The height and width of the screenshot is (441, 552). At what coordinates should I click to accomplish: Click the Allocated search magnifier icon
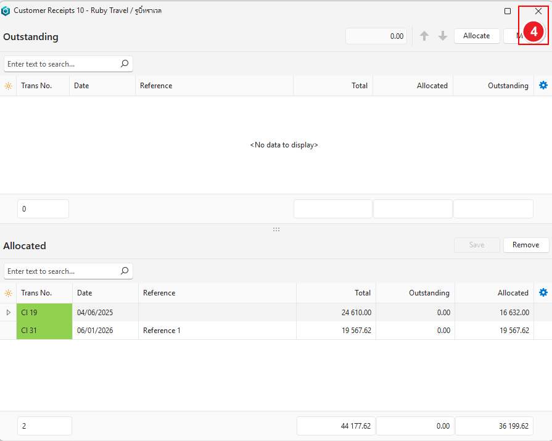click(x=124, y=271)
